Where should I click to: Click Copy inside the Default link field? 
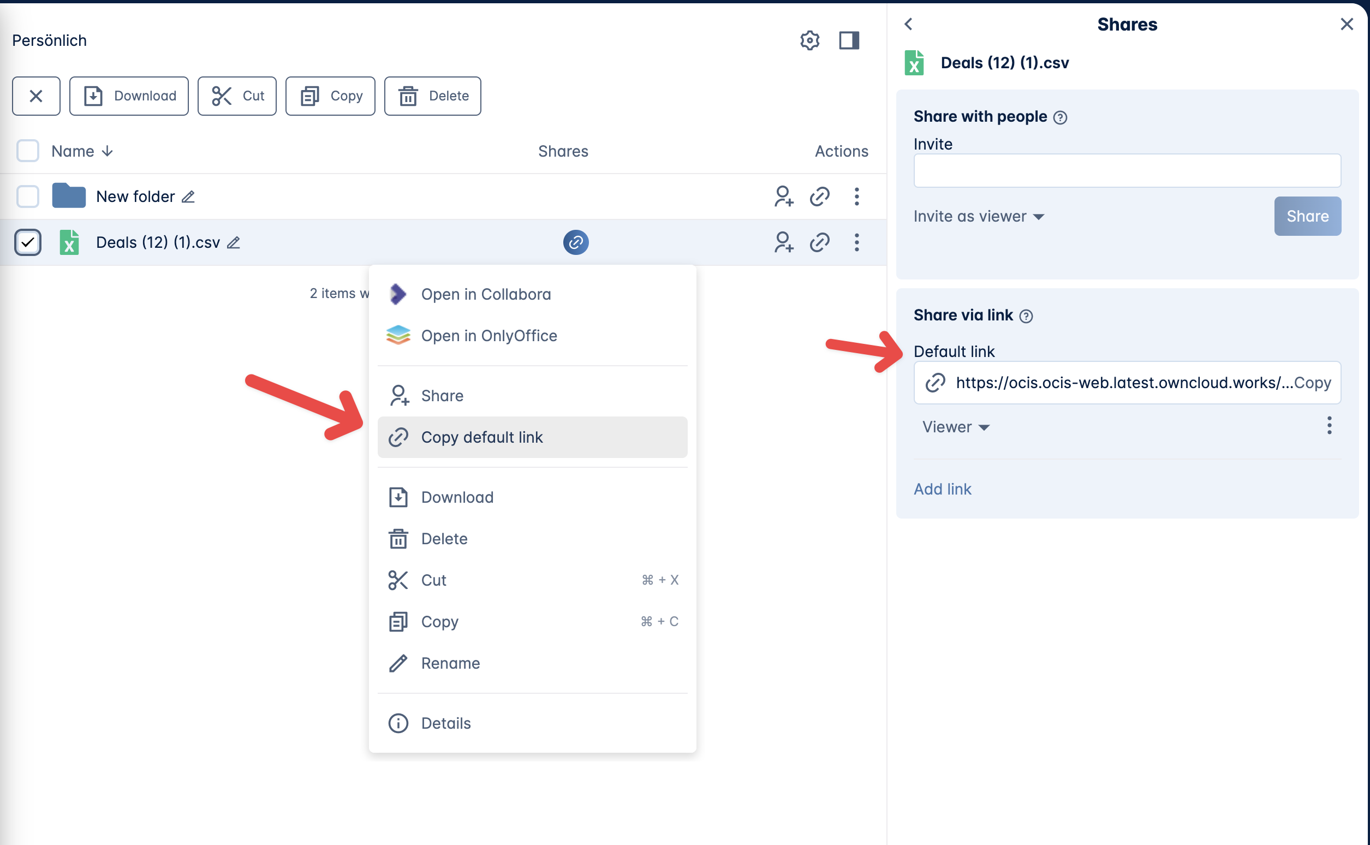(1314, 383)
